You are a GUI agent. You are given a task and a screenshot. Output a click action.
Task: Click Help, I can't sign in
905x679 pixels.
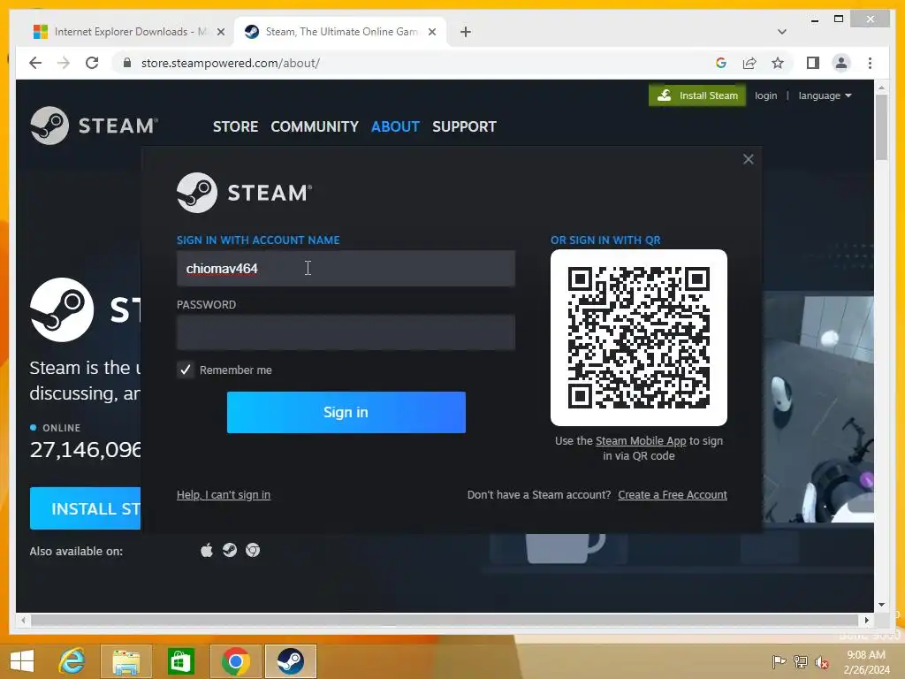coord(224,495)
